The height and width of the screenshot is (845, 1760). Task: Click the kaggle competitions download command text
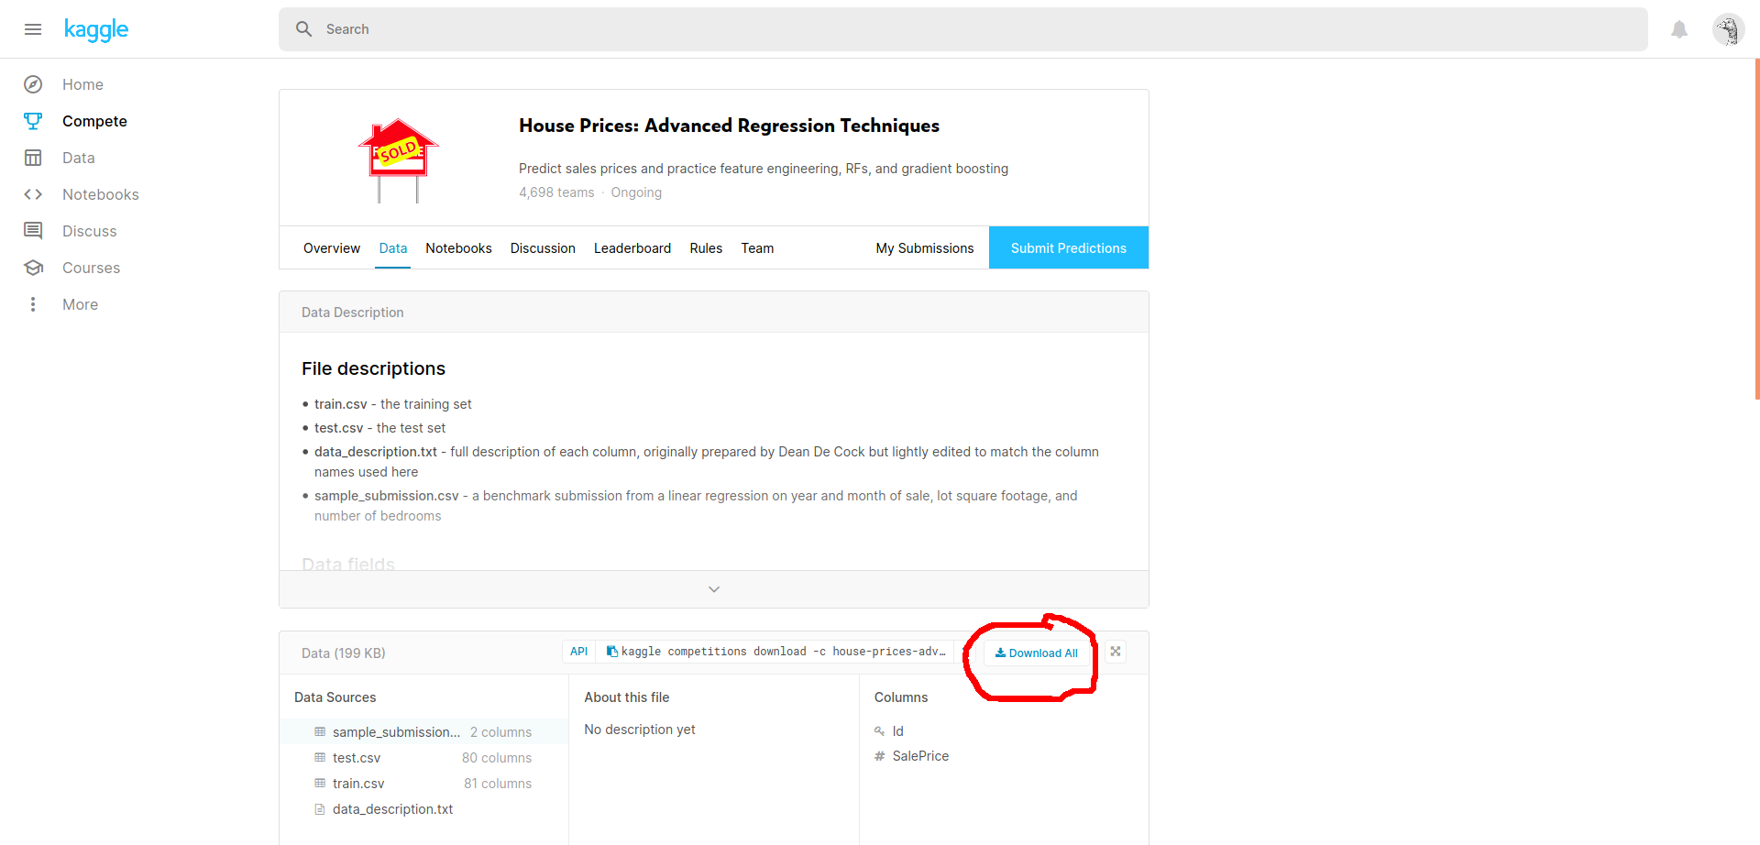point(784,652)
